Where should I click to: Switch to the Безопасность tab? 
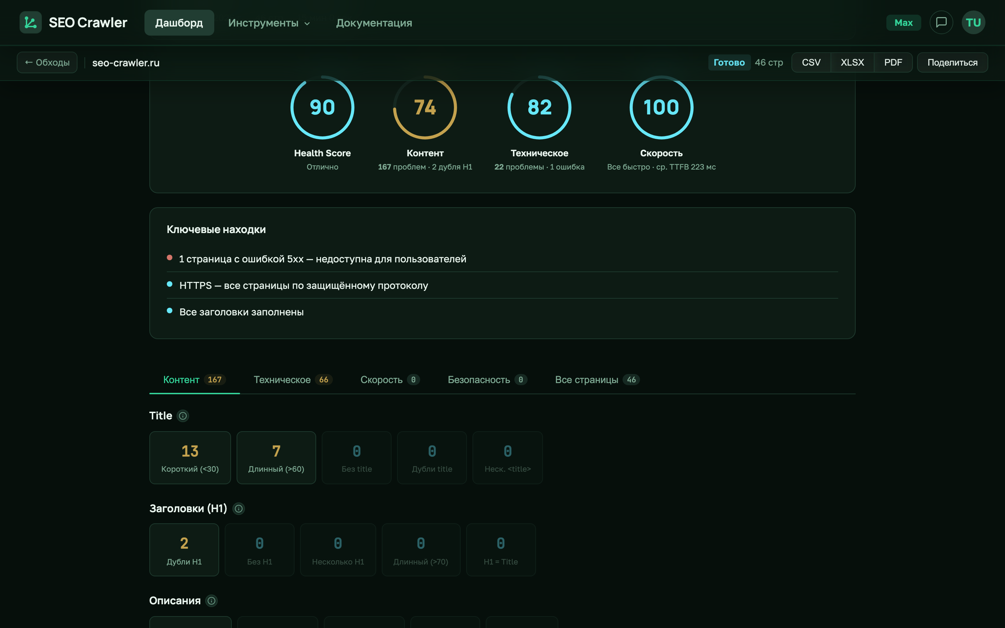487,380
